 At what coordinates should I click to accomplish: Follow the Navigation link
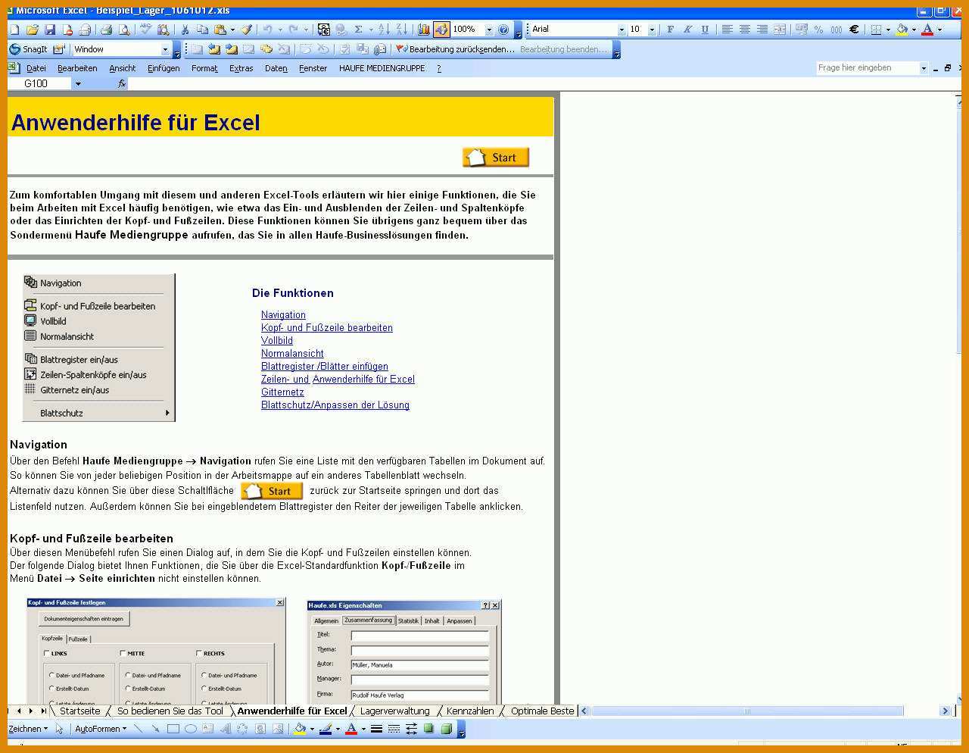coord(283,315)
